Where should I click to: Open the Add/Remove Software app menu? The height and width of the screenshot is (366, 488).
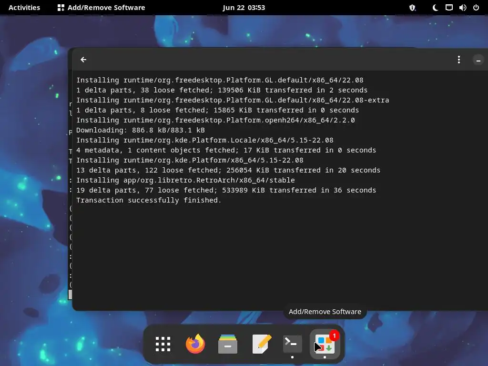coord(102,8)
